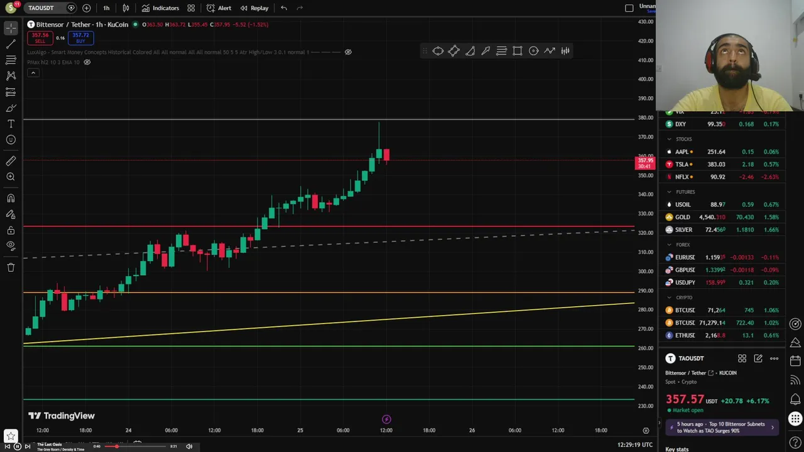The width and height of the screenshot is (804, 452).
Task: Open more options dots in TAOUSDT details
Action: (774, 358)
